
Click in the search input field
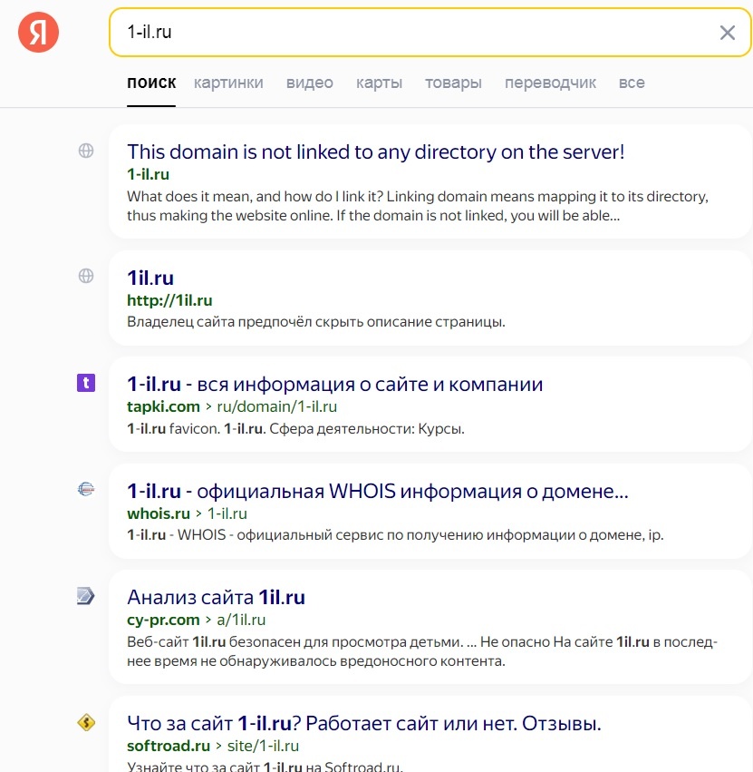(408, 33)
